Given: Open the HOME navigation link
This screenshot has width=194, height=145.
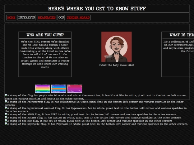Looking at the screenshot, I should pyautogui.click(x=11, y=18).
